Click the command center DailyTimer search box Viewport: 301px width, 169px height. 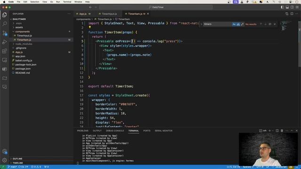[x=156, y=7]
